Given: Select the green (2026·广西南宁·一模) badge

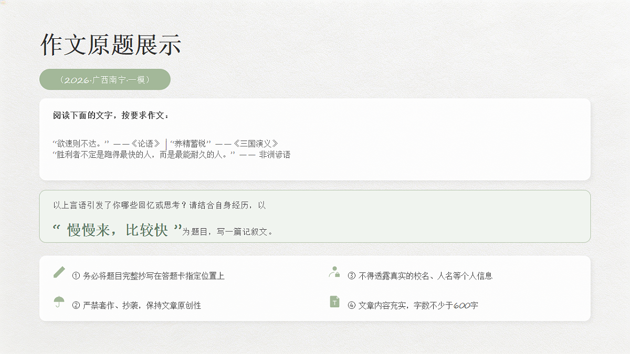Looking at the screenshot, I should pos(105,79).
